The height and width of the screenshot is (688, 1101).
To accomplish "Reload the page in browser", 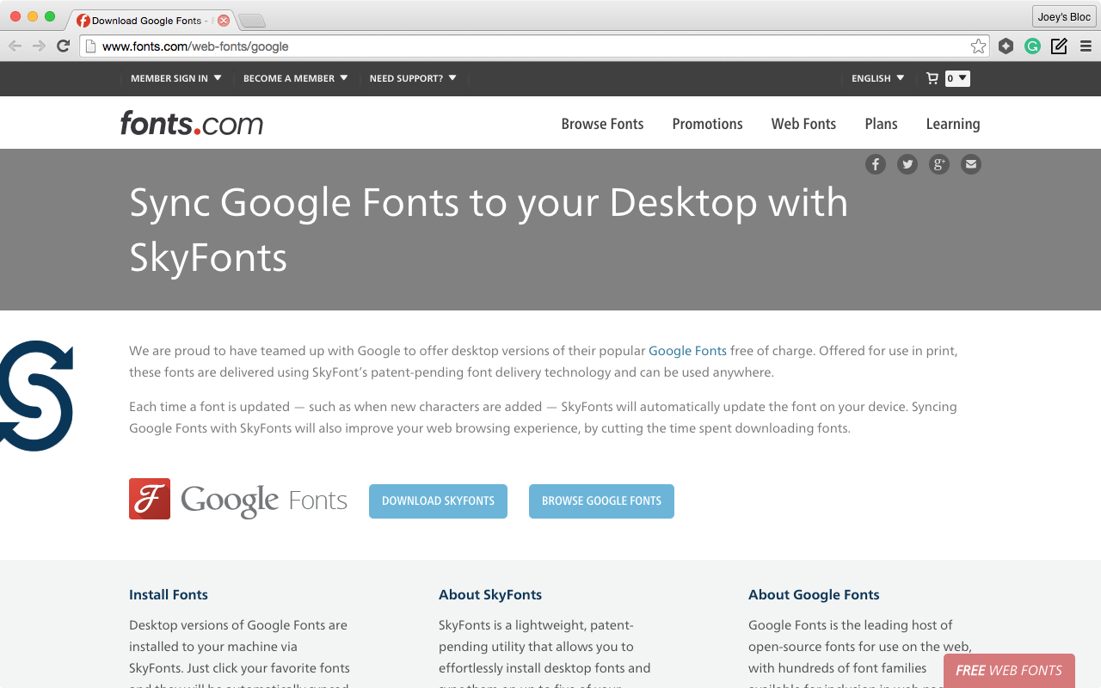I will tap(63, 46).
